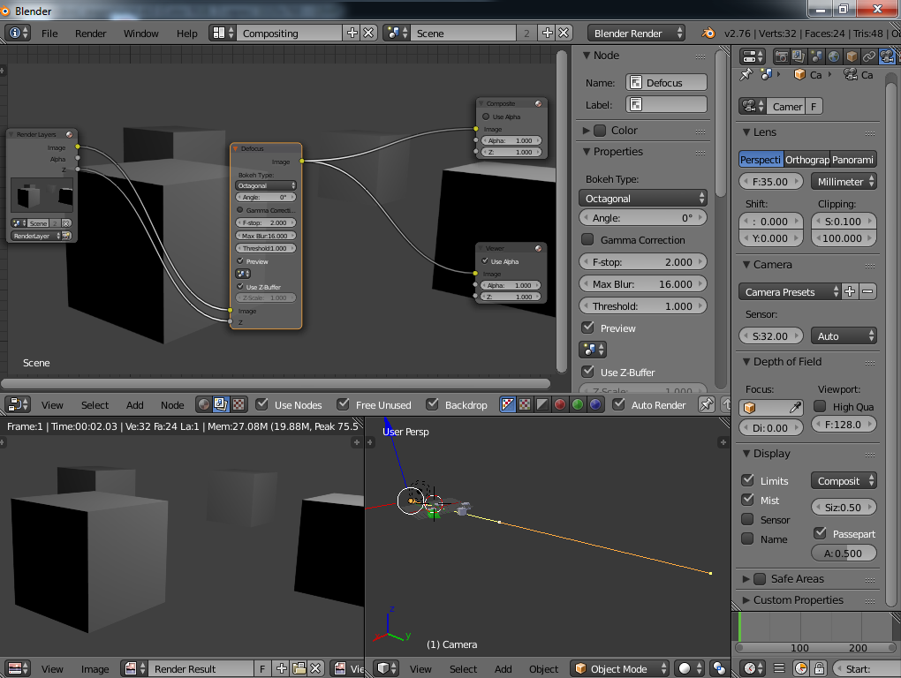Screen dimensions: 901x678
Task: Open the Add menu in node editor header
Action: (x=134, y=405)
